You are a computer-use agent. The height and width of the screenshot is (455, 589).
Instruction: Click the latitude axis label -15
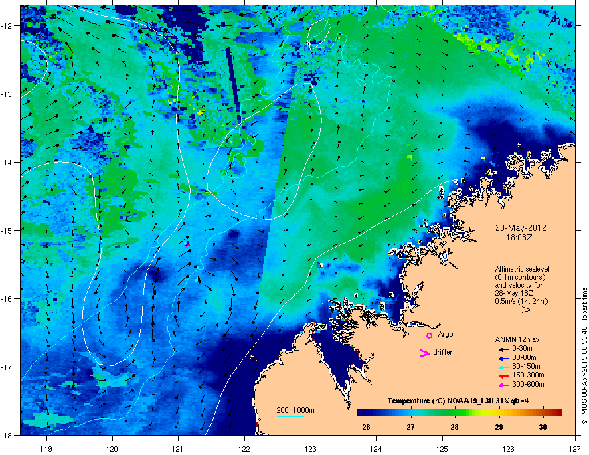7,230
